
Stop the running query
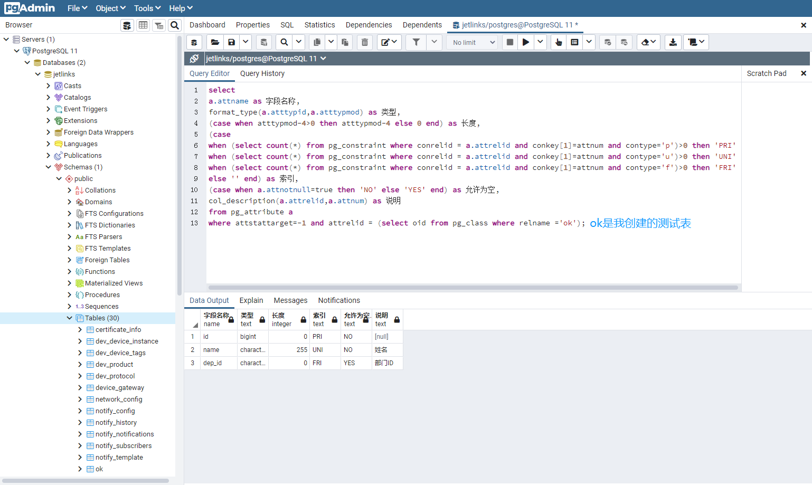510,42
